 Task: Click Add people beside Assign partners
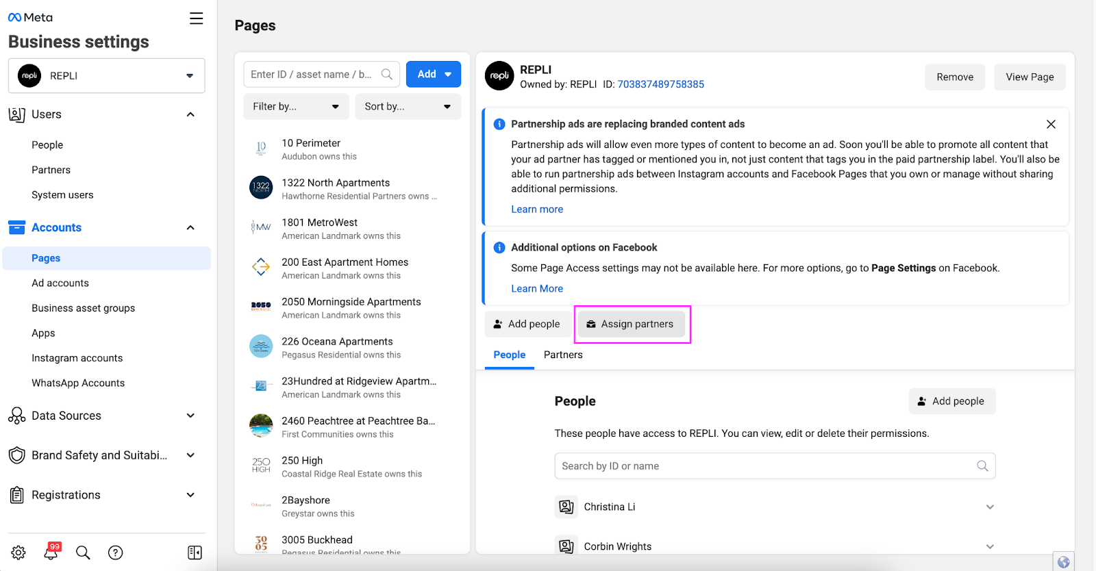pyautogui.click(x=527, y=324)
